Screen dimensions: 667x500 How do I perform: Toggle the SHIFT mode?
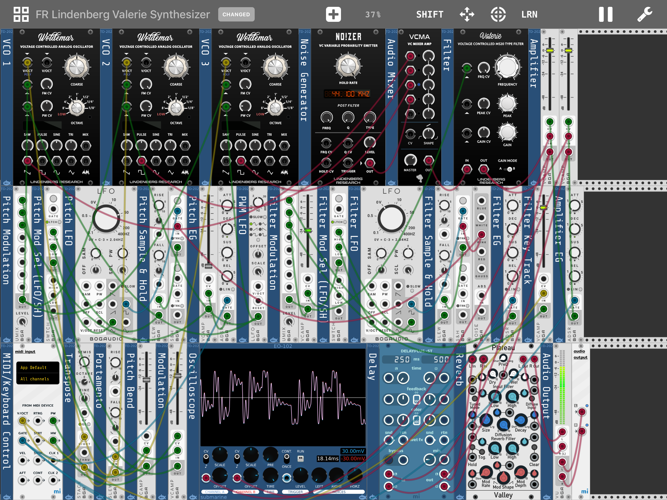(x=430, y=14)
